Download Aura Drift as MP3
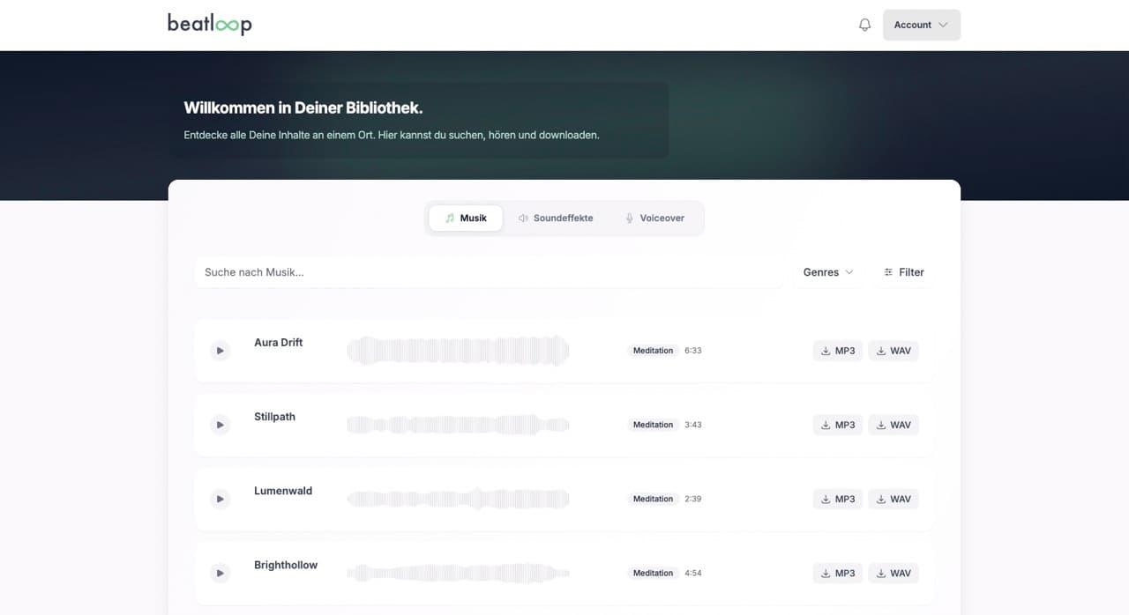 [x=837, y=351]
